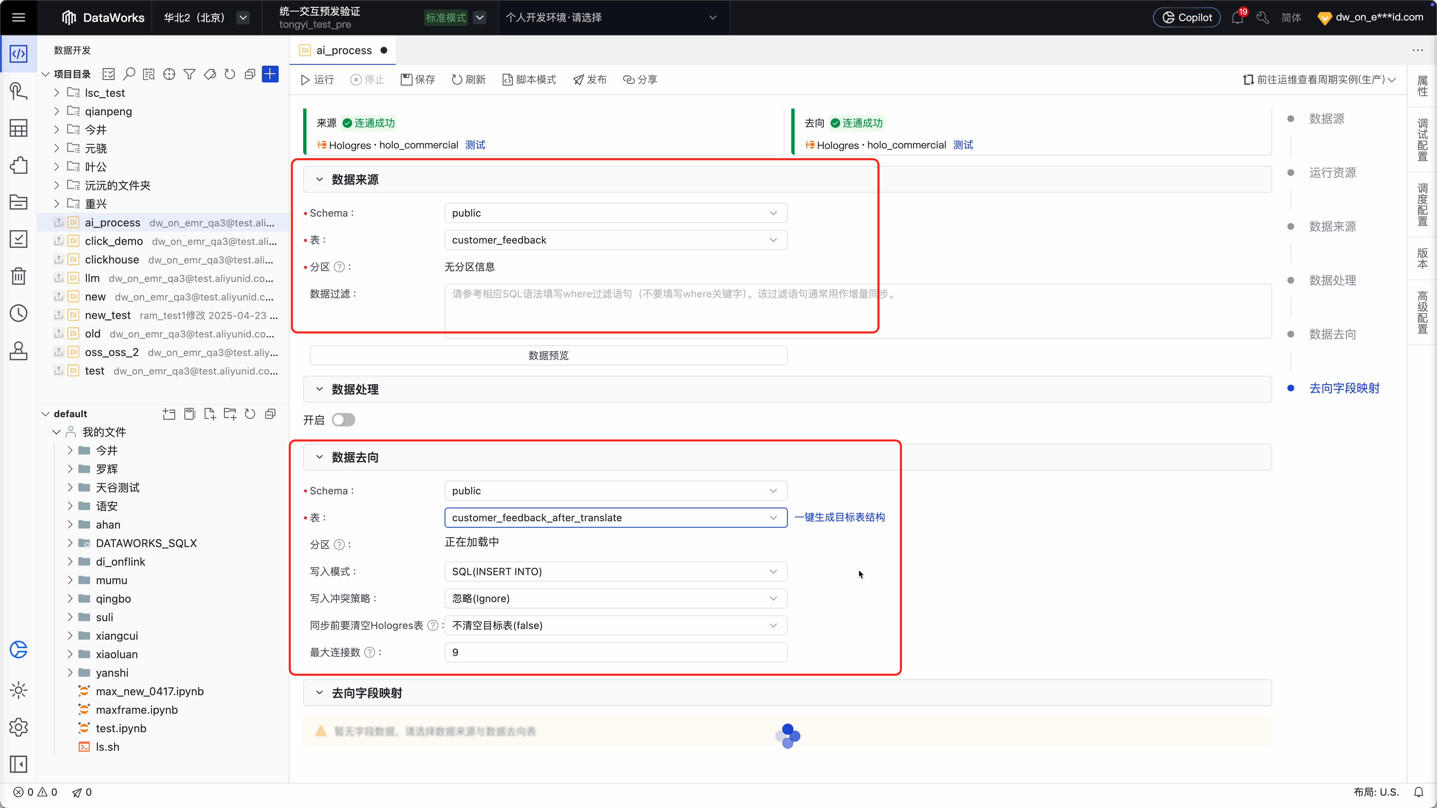Click the max connections input field
Viewport: 1437px width, 808px height.
coord(615,652)
